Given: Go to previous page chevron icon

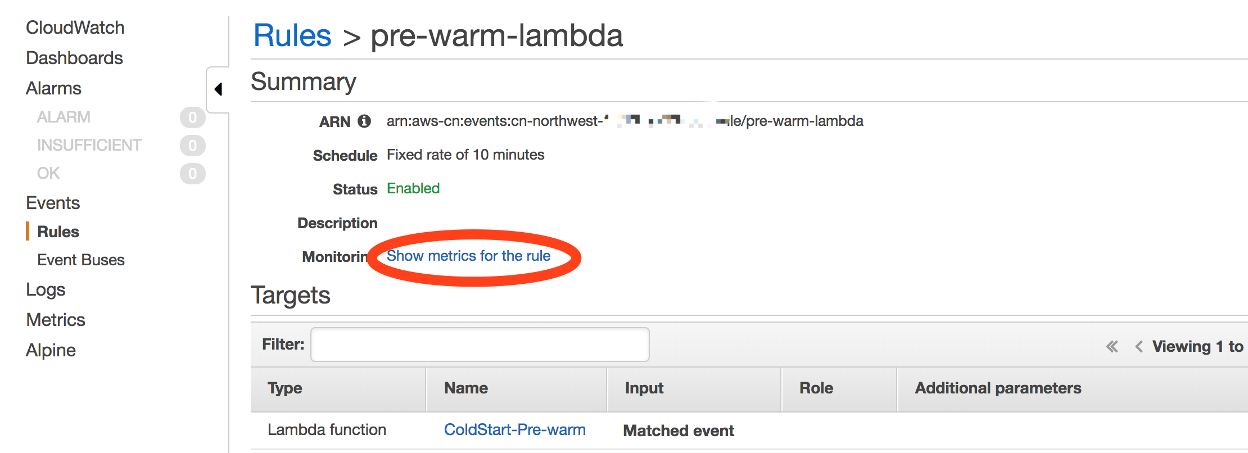Looking at the screenshot, I should pyautogui.click(x=1139, y=346).
